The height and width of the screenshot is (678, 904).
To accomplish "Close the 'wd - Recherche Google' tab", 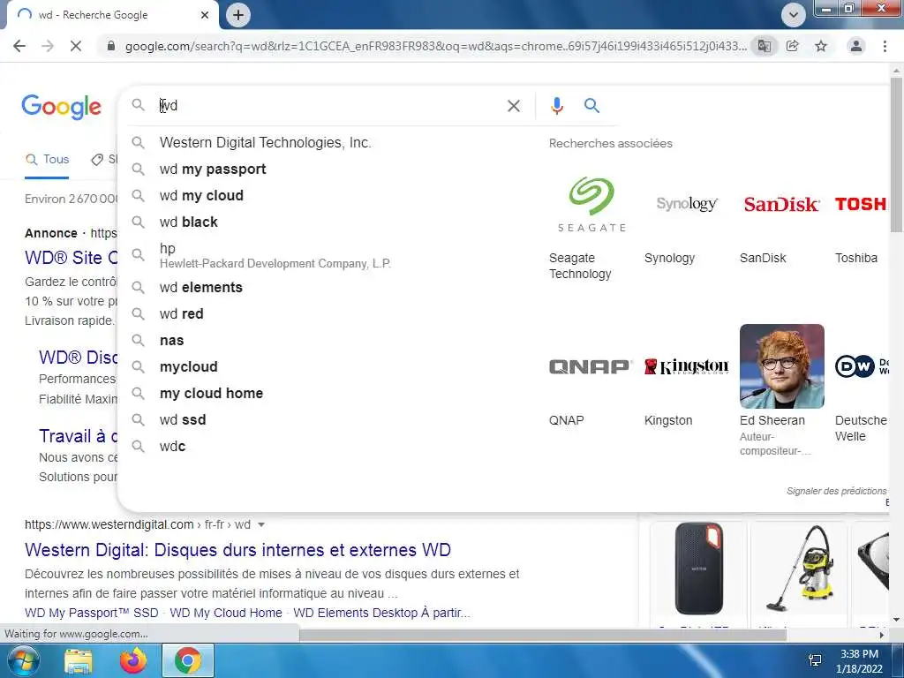I will (205, 15).
